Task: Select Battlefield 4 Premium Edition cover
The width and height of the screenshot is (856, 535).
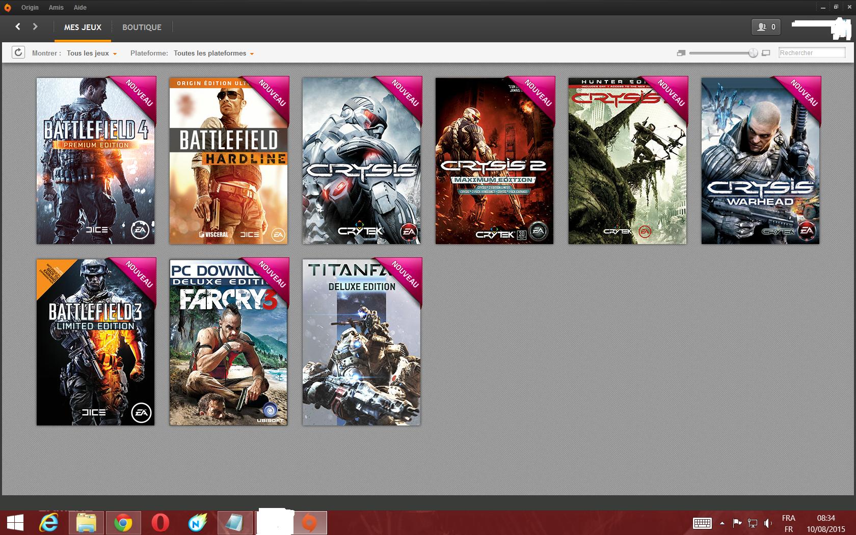Action: coord(96,160)
